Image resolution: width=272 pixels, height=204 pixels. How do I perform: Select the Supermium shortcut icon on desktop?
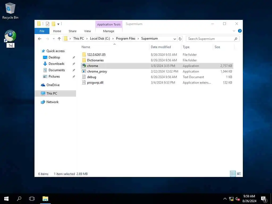10,36
